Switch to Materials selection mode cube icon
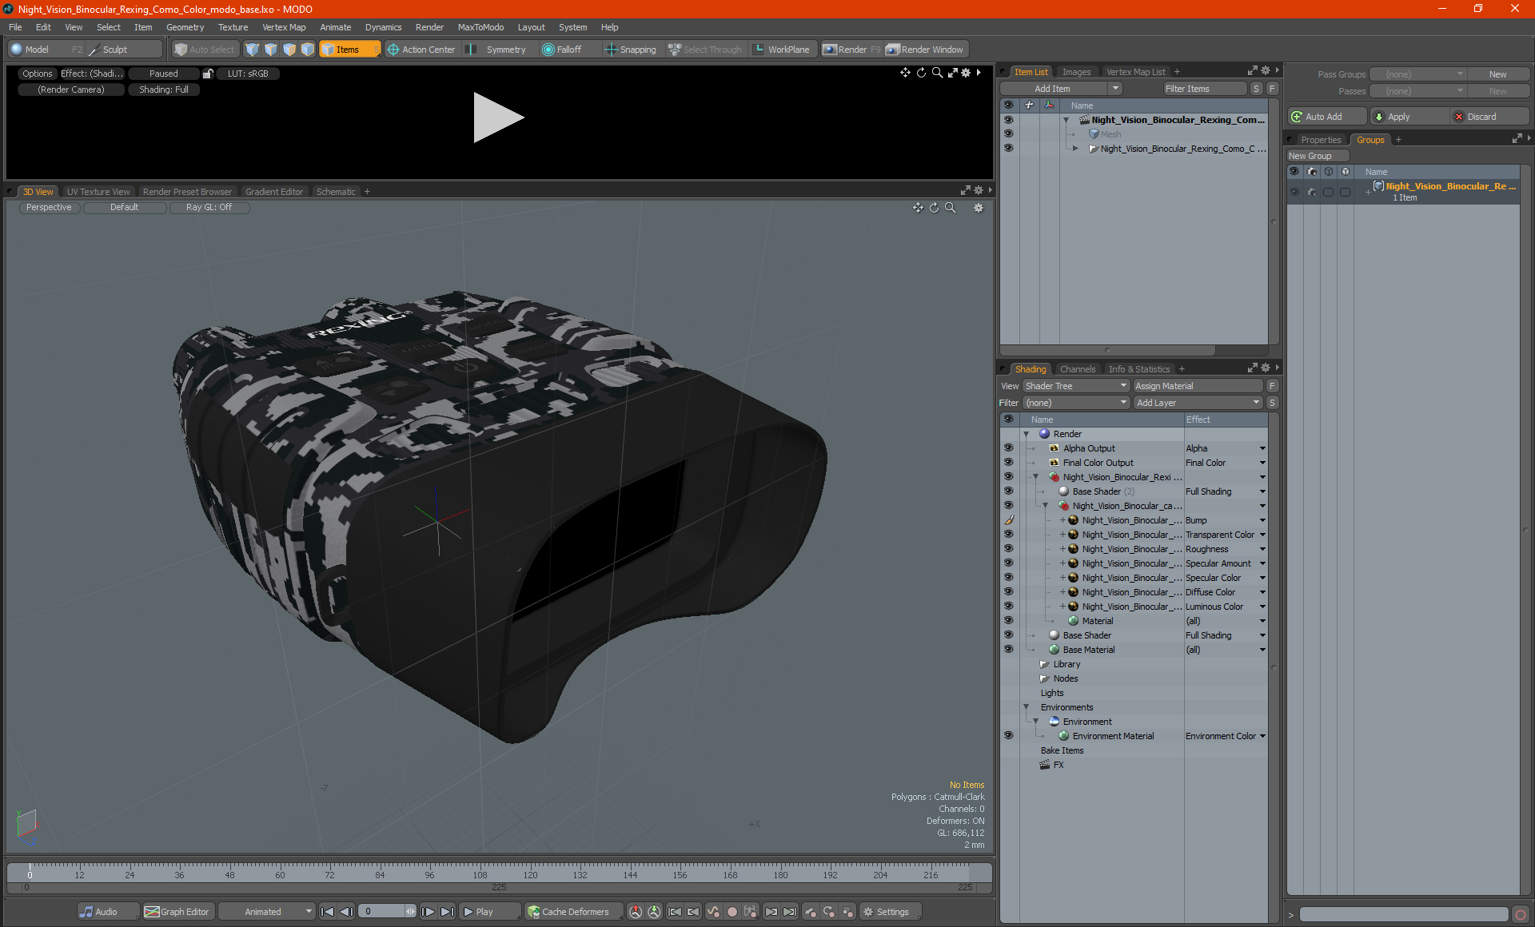Viewport: 1535px width, 927px height. click(x=308, y=50)
